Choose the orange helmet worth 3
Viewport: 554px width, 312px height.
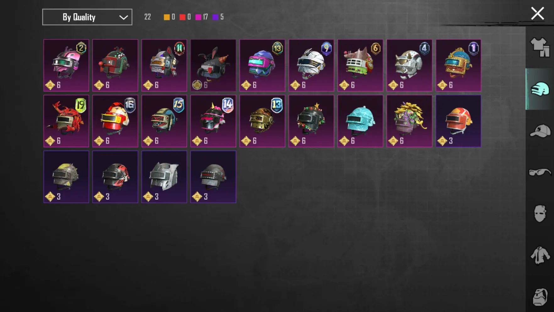[458, 121]
